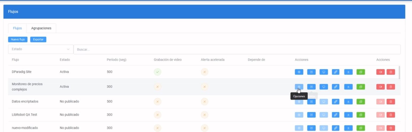
Task: Click the Nuevo flujo button
Action: pyautogui.click(x=18, y=39)
